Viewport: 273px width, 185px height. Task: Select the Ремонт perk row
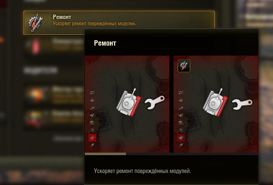(119, 23)
